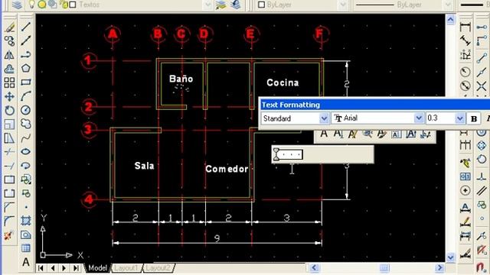Activate Snap to Intersection
Viewport: 490px width, 275px height.
pyautogui.click(x=482, y=86)
